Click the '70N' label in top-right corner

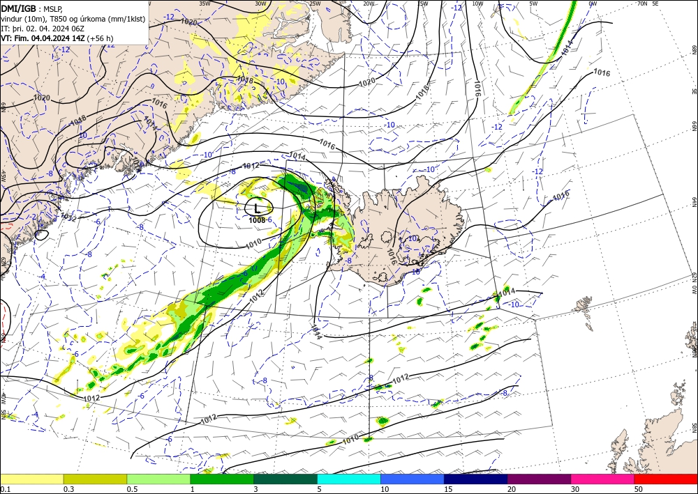(642, 3)
